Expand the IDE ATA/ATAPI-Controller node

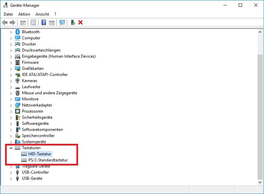pos(11,75)
